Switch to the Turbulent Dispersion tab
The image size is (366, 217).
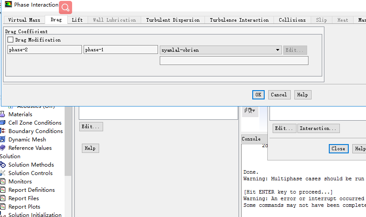(173, 20)
